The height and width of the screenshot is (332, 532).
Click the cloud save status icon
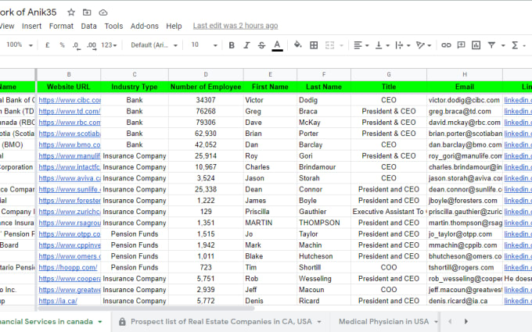(x=103, y=12)
